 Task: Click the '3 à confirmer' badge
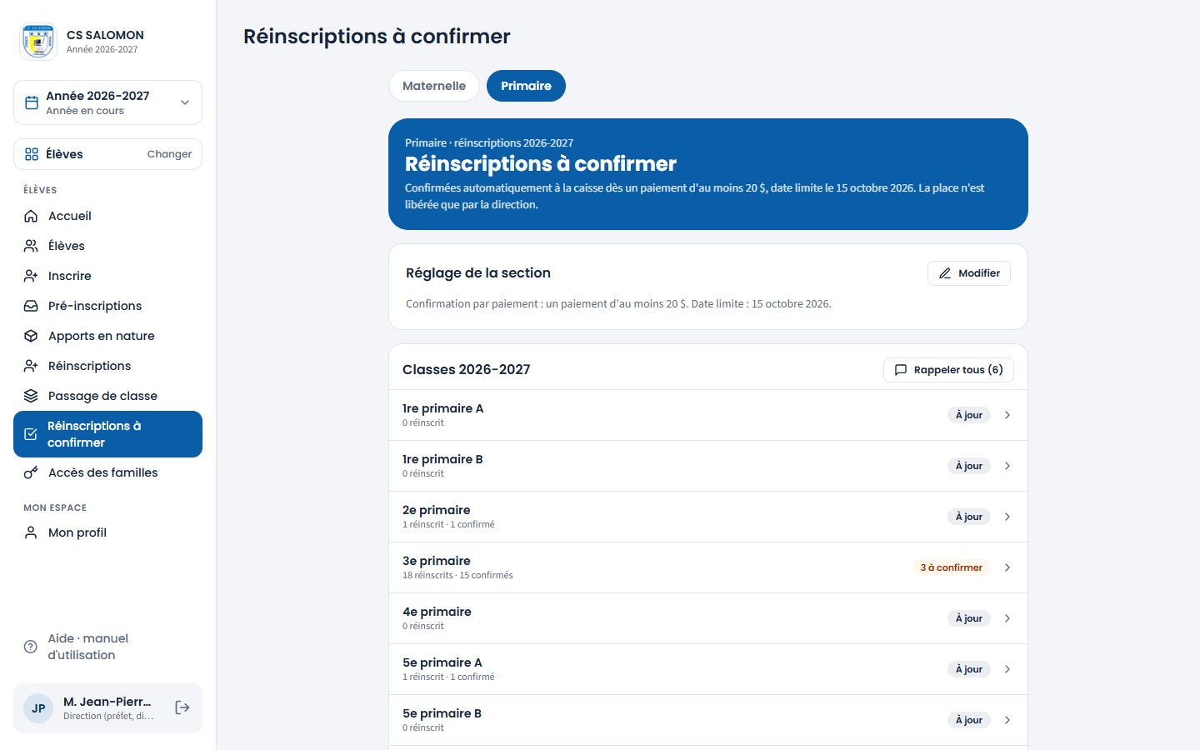point(951,567)
